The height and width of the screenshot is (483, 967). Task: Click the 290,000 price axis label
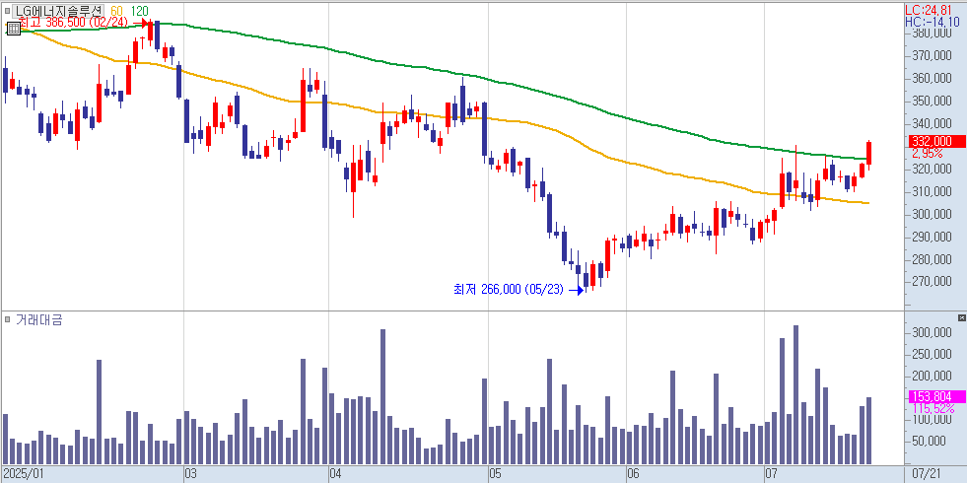click(930, 237)
